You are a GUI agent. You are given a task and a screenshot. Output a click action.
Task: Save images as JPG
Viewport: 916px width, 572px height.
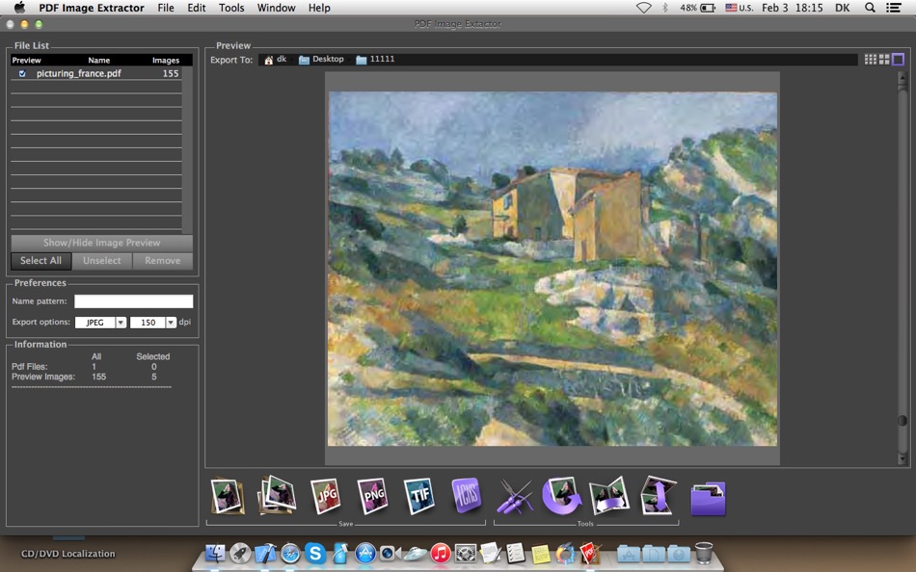pos(325,496)
